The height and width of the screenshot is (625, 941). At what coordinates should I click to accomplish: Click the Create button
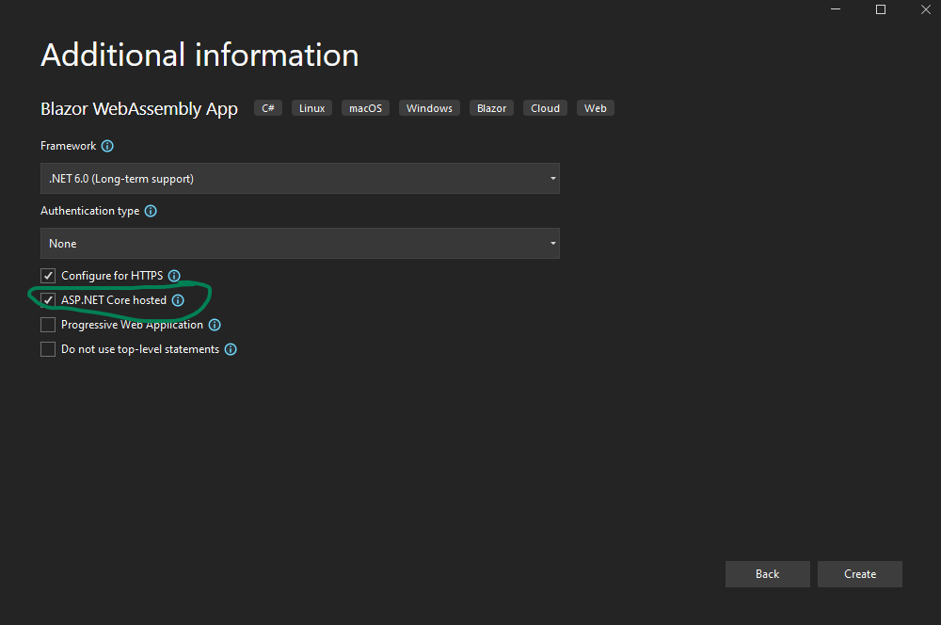pos(860,574)
